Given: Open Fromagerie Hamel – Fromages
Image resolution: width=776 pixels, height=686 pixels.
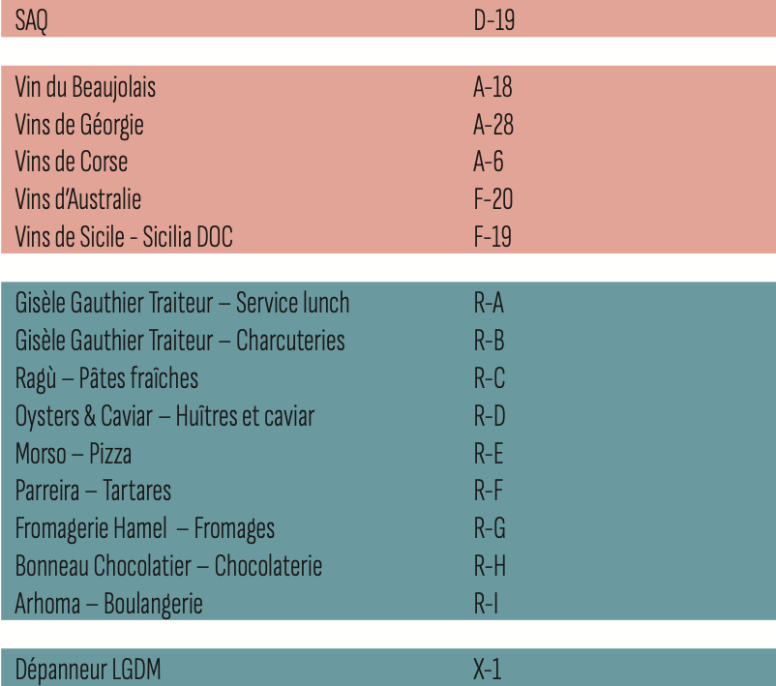Looking at the screenshot, I should (x=145, y=528).
